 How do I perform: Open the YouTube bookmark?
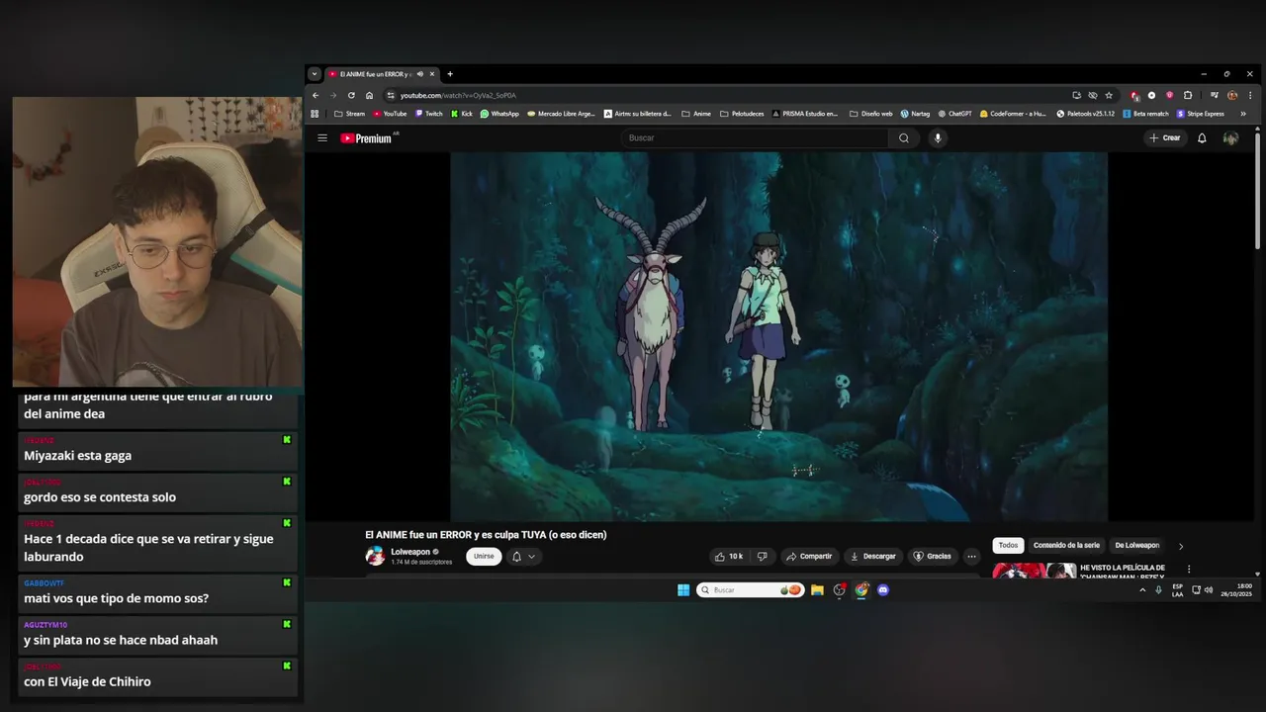click(x=390, y=114)
